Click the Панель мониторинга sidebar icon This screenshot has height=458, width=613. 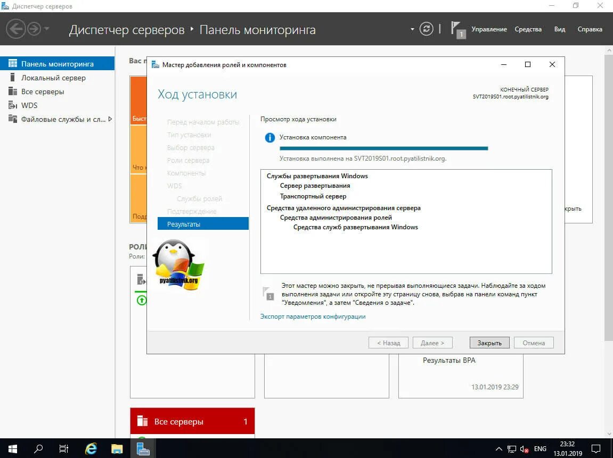(x=12, y=64)
